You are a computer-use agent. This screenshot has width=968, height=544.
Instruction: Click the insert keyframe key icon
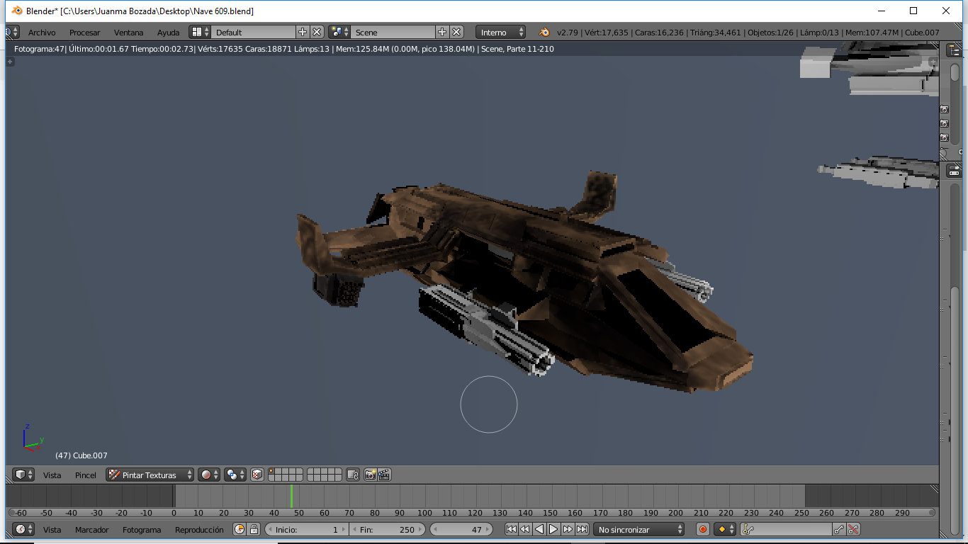pyautogui.click(x=839, y=529)
